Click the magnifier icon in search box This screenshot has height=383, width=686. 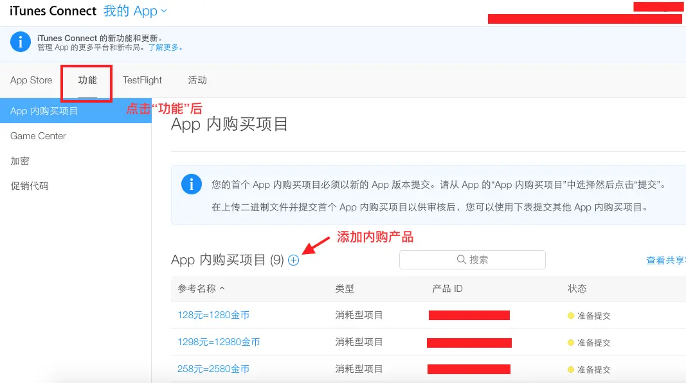(x=461, y=259)
